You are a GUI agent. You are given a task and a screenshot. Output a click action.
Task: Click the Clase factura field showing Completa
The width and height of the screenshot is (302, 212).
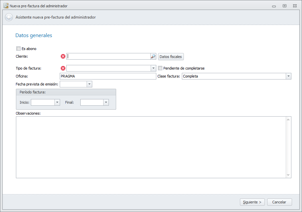click(234, 76)
